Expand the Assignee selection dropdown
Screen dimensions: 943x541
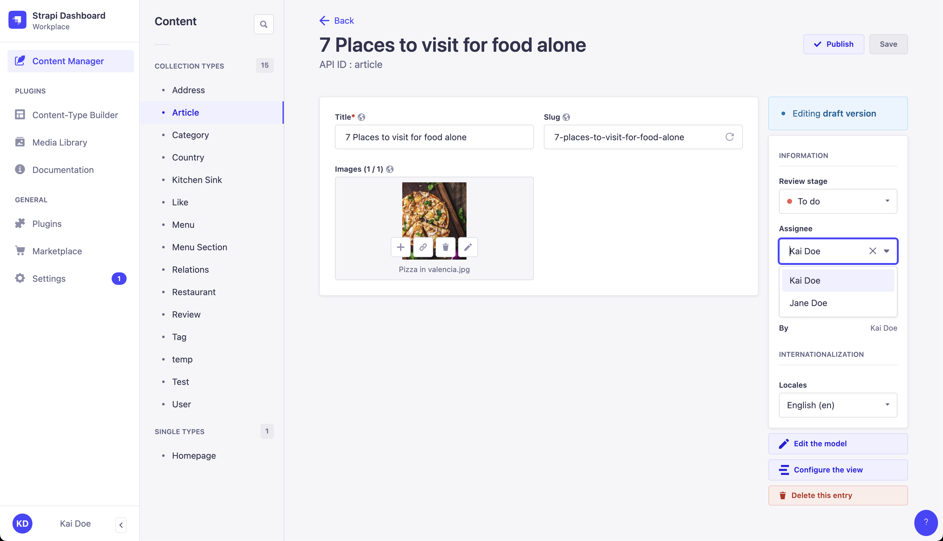[887, 251]
